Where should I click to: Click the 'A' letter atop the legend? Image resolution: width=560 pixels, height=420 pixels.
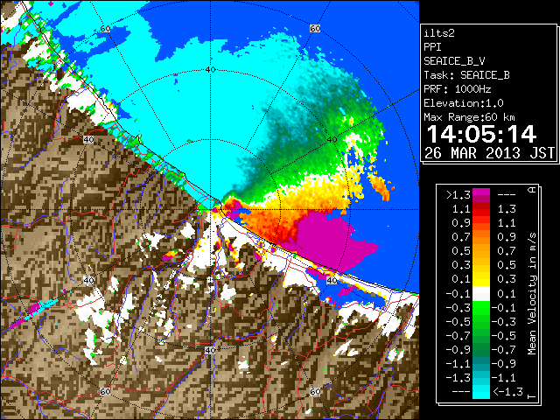tap(532, 190)
